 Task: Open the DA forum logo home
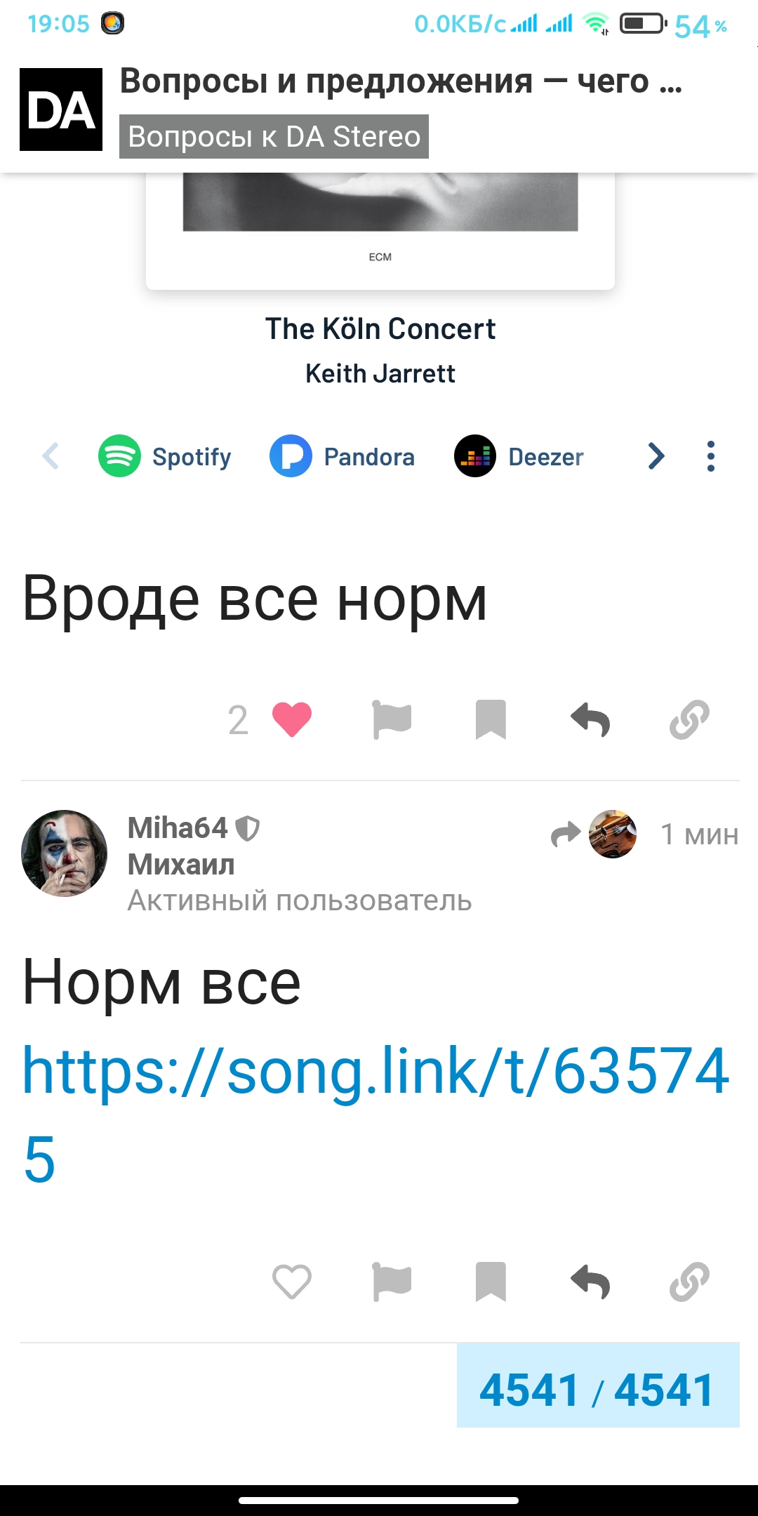(61, 109)
